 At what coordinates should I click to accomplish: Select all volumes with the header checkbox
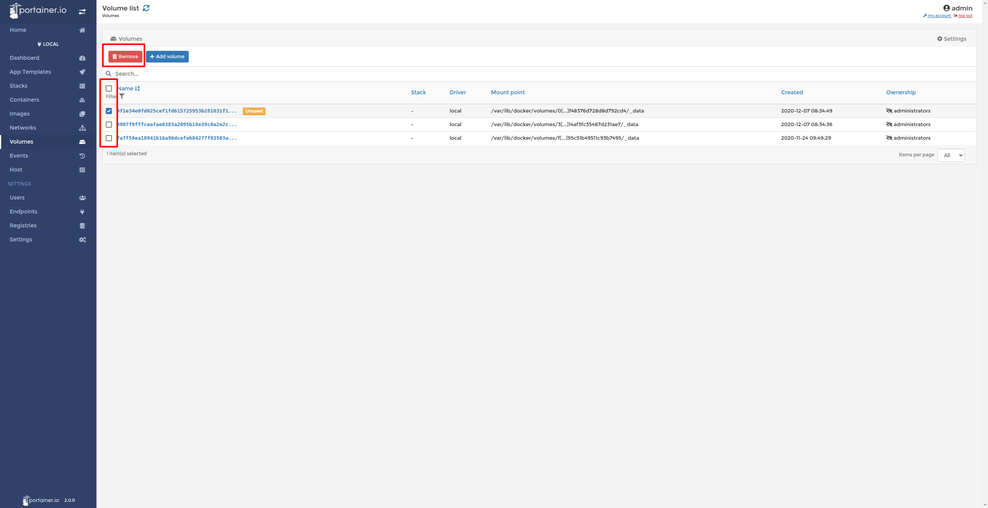click(x=109, y=88)
